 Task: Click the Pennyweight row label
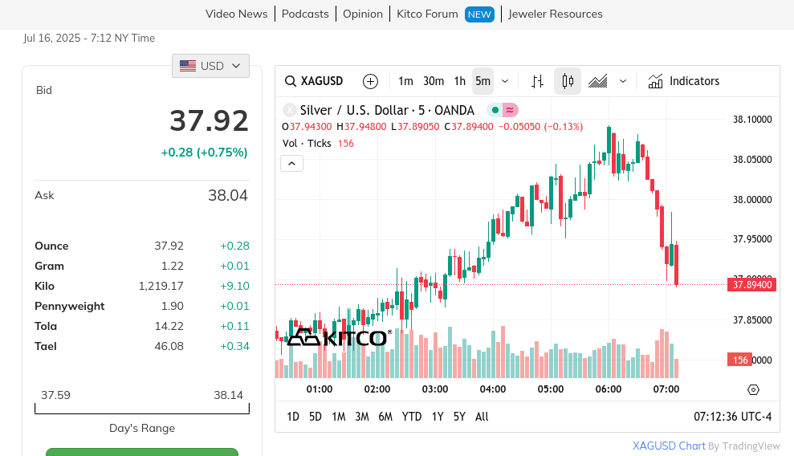point(69,306)
